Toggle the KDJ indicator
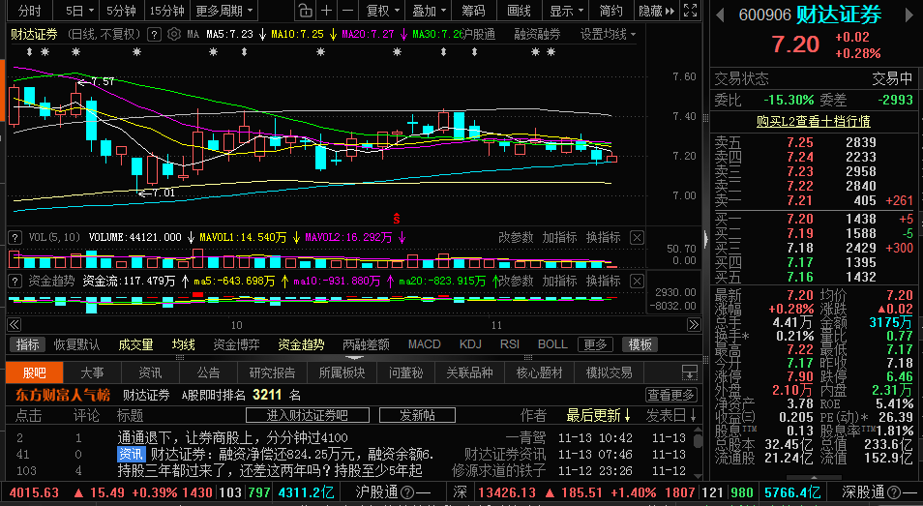This screenshot has height=506, width=923. coord(470,344)
